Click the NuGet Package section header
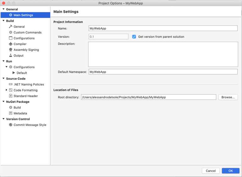 18,102
